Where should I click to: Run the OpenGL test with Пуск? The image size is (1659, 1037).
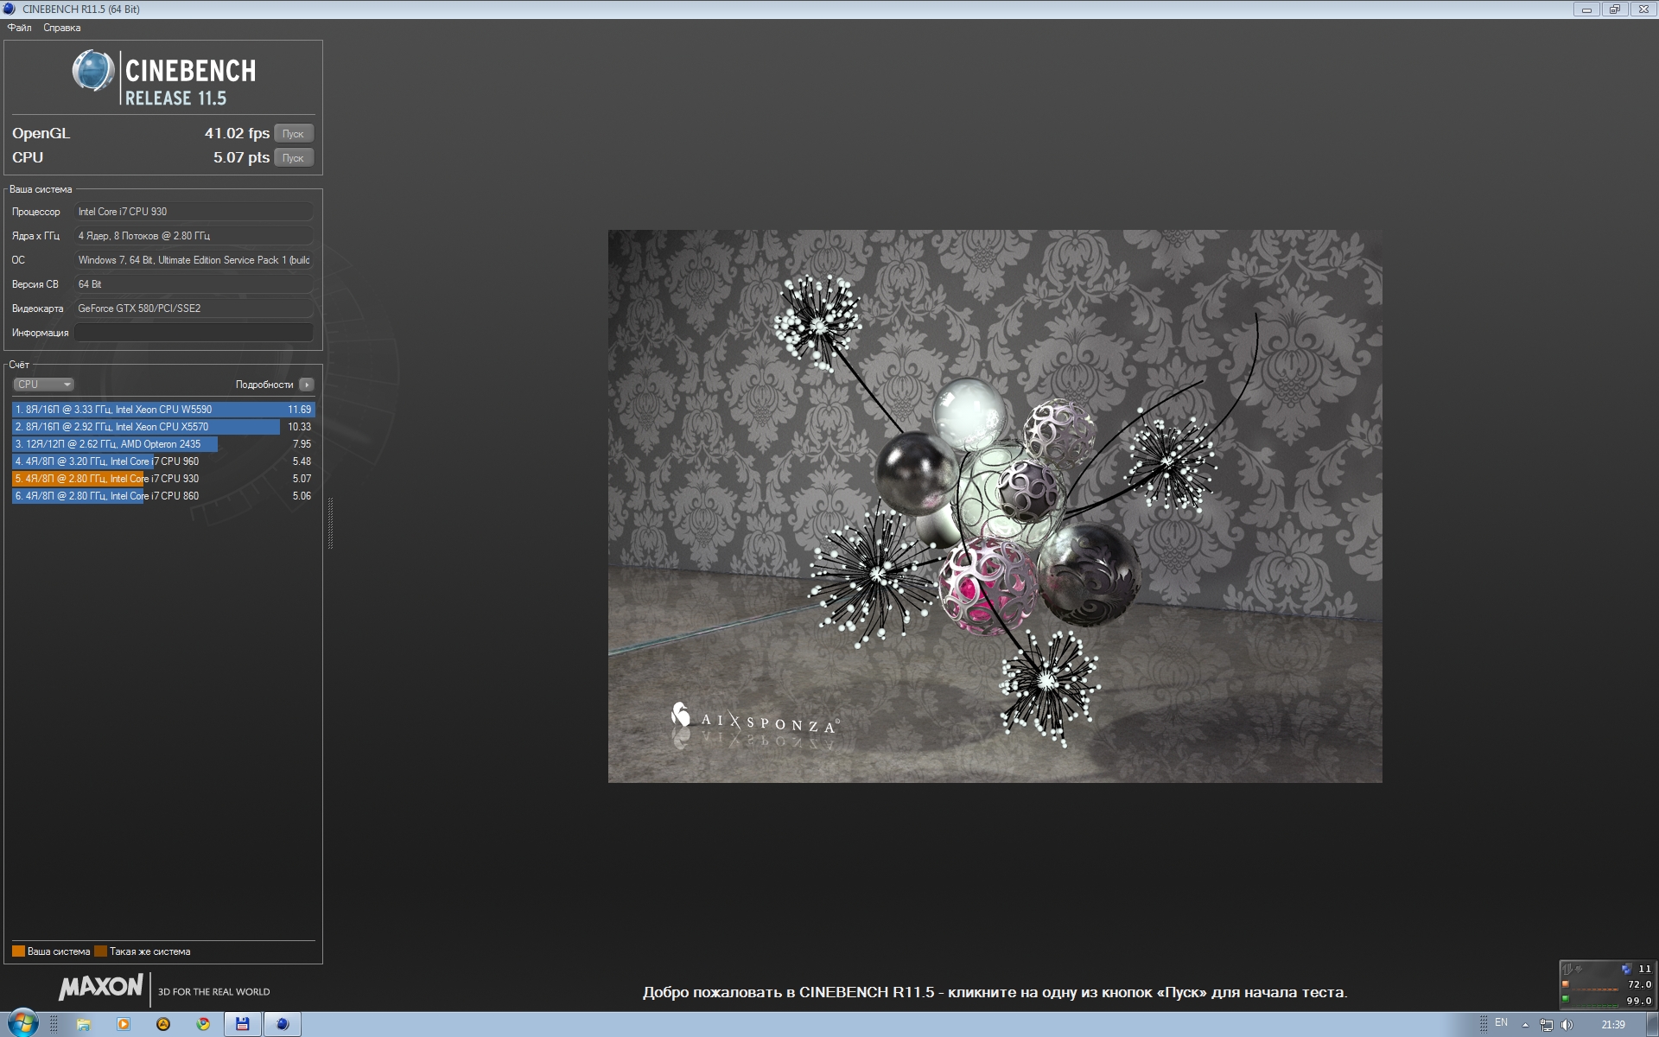293,134
